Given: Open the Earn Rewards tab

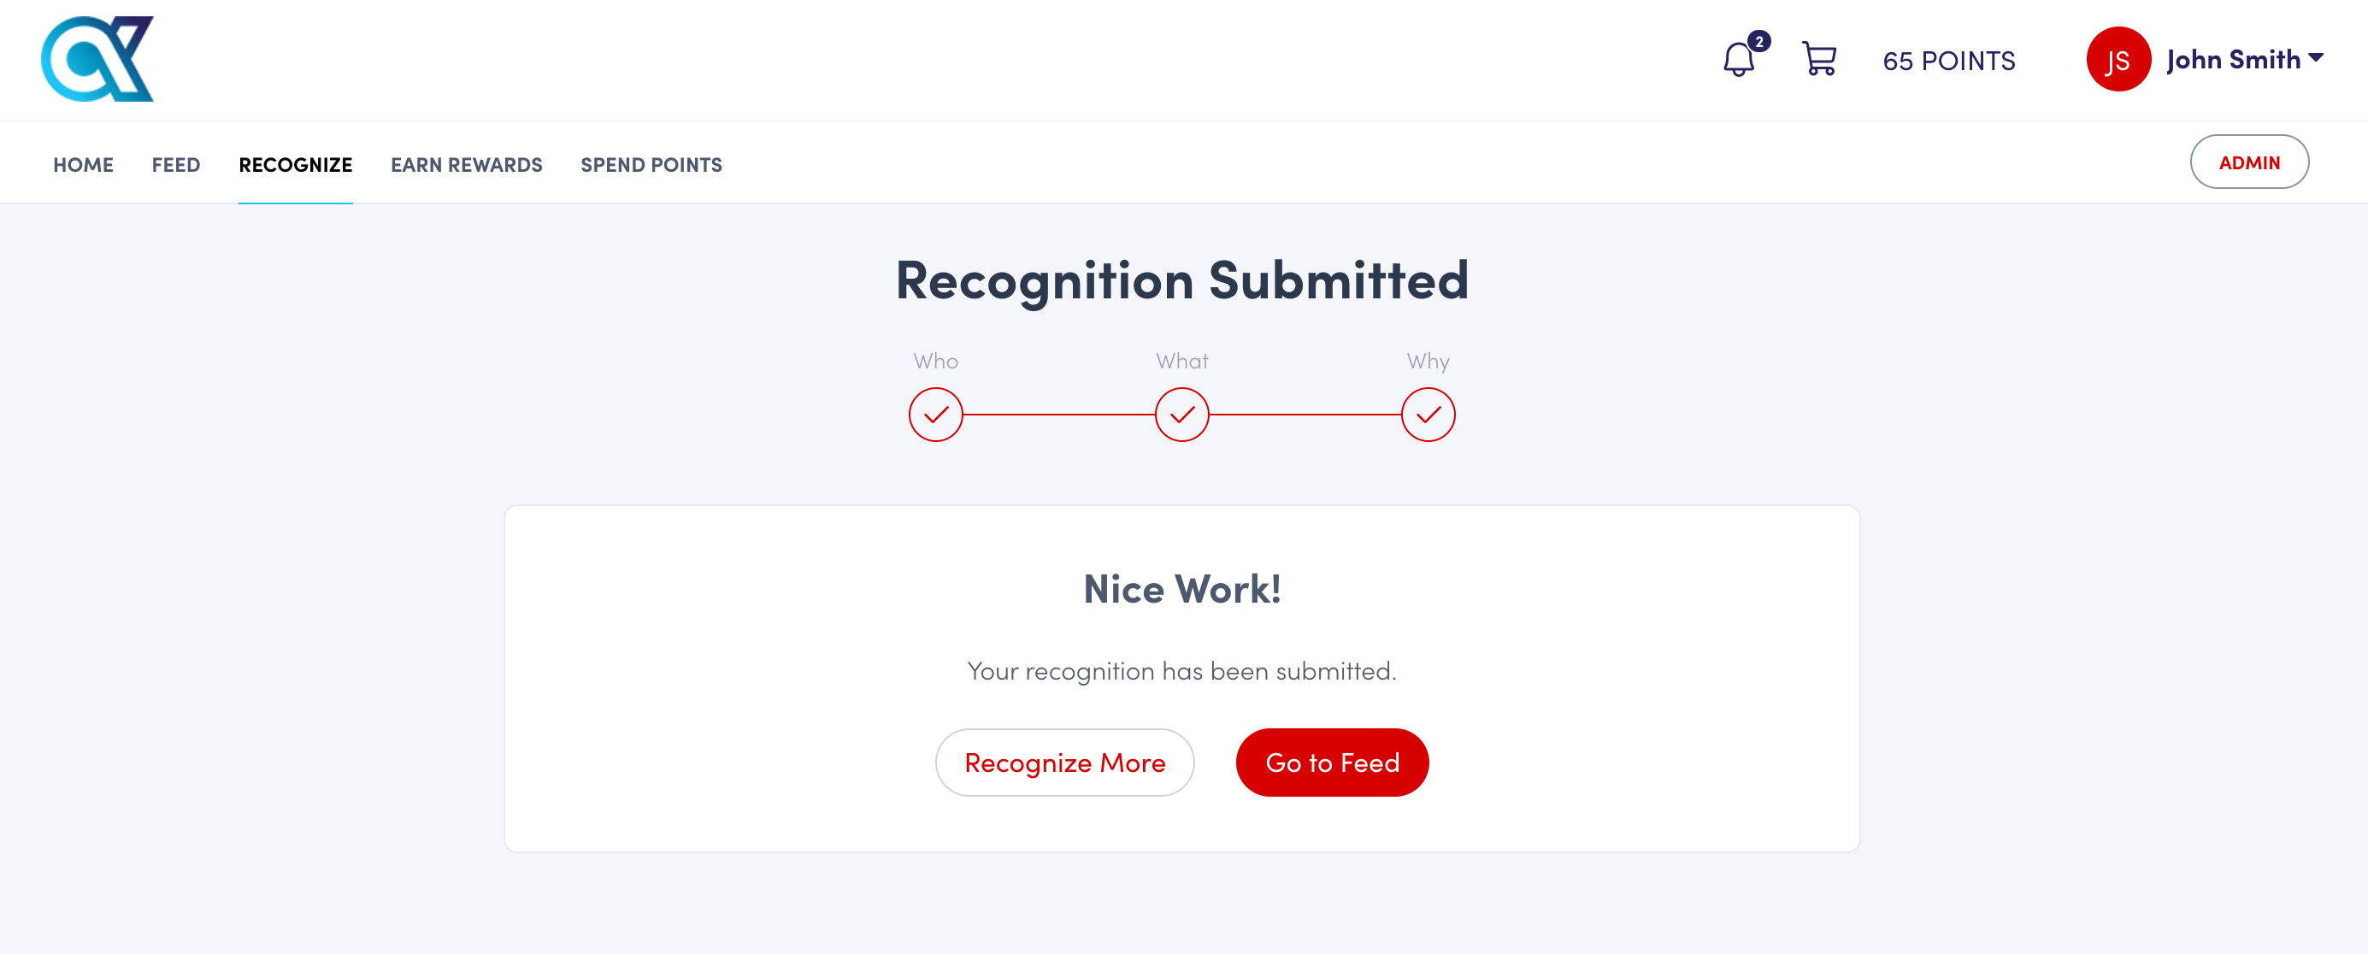Looking at the screenshot, I should (x=466, y=164).
